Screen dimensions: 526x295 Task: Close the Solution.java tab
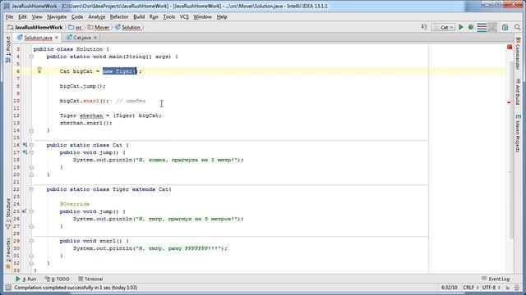coord(57,38)
